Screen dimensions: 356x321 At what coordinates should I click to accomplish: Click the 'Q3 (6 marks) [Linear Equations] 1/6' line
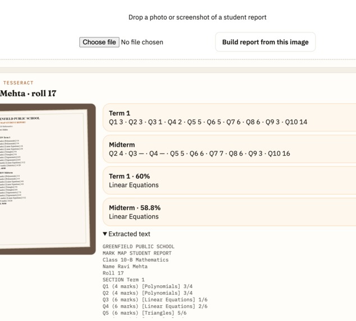click(x=155, y=300)
